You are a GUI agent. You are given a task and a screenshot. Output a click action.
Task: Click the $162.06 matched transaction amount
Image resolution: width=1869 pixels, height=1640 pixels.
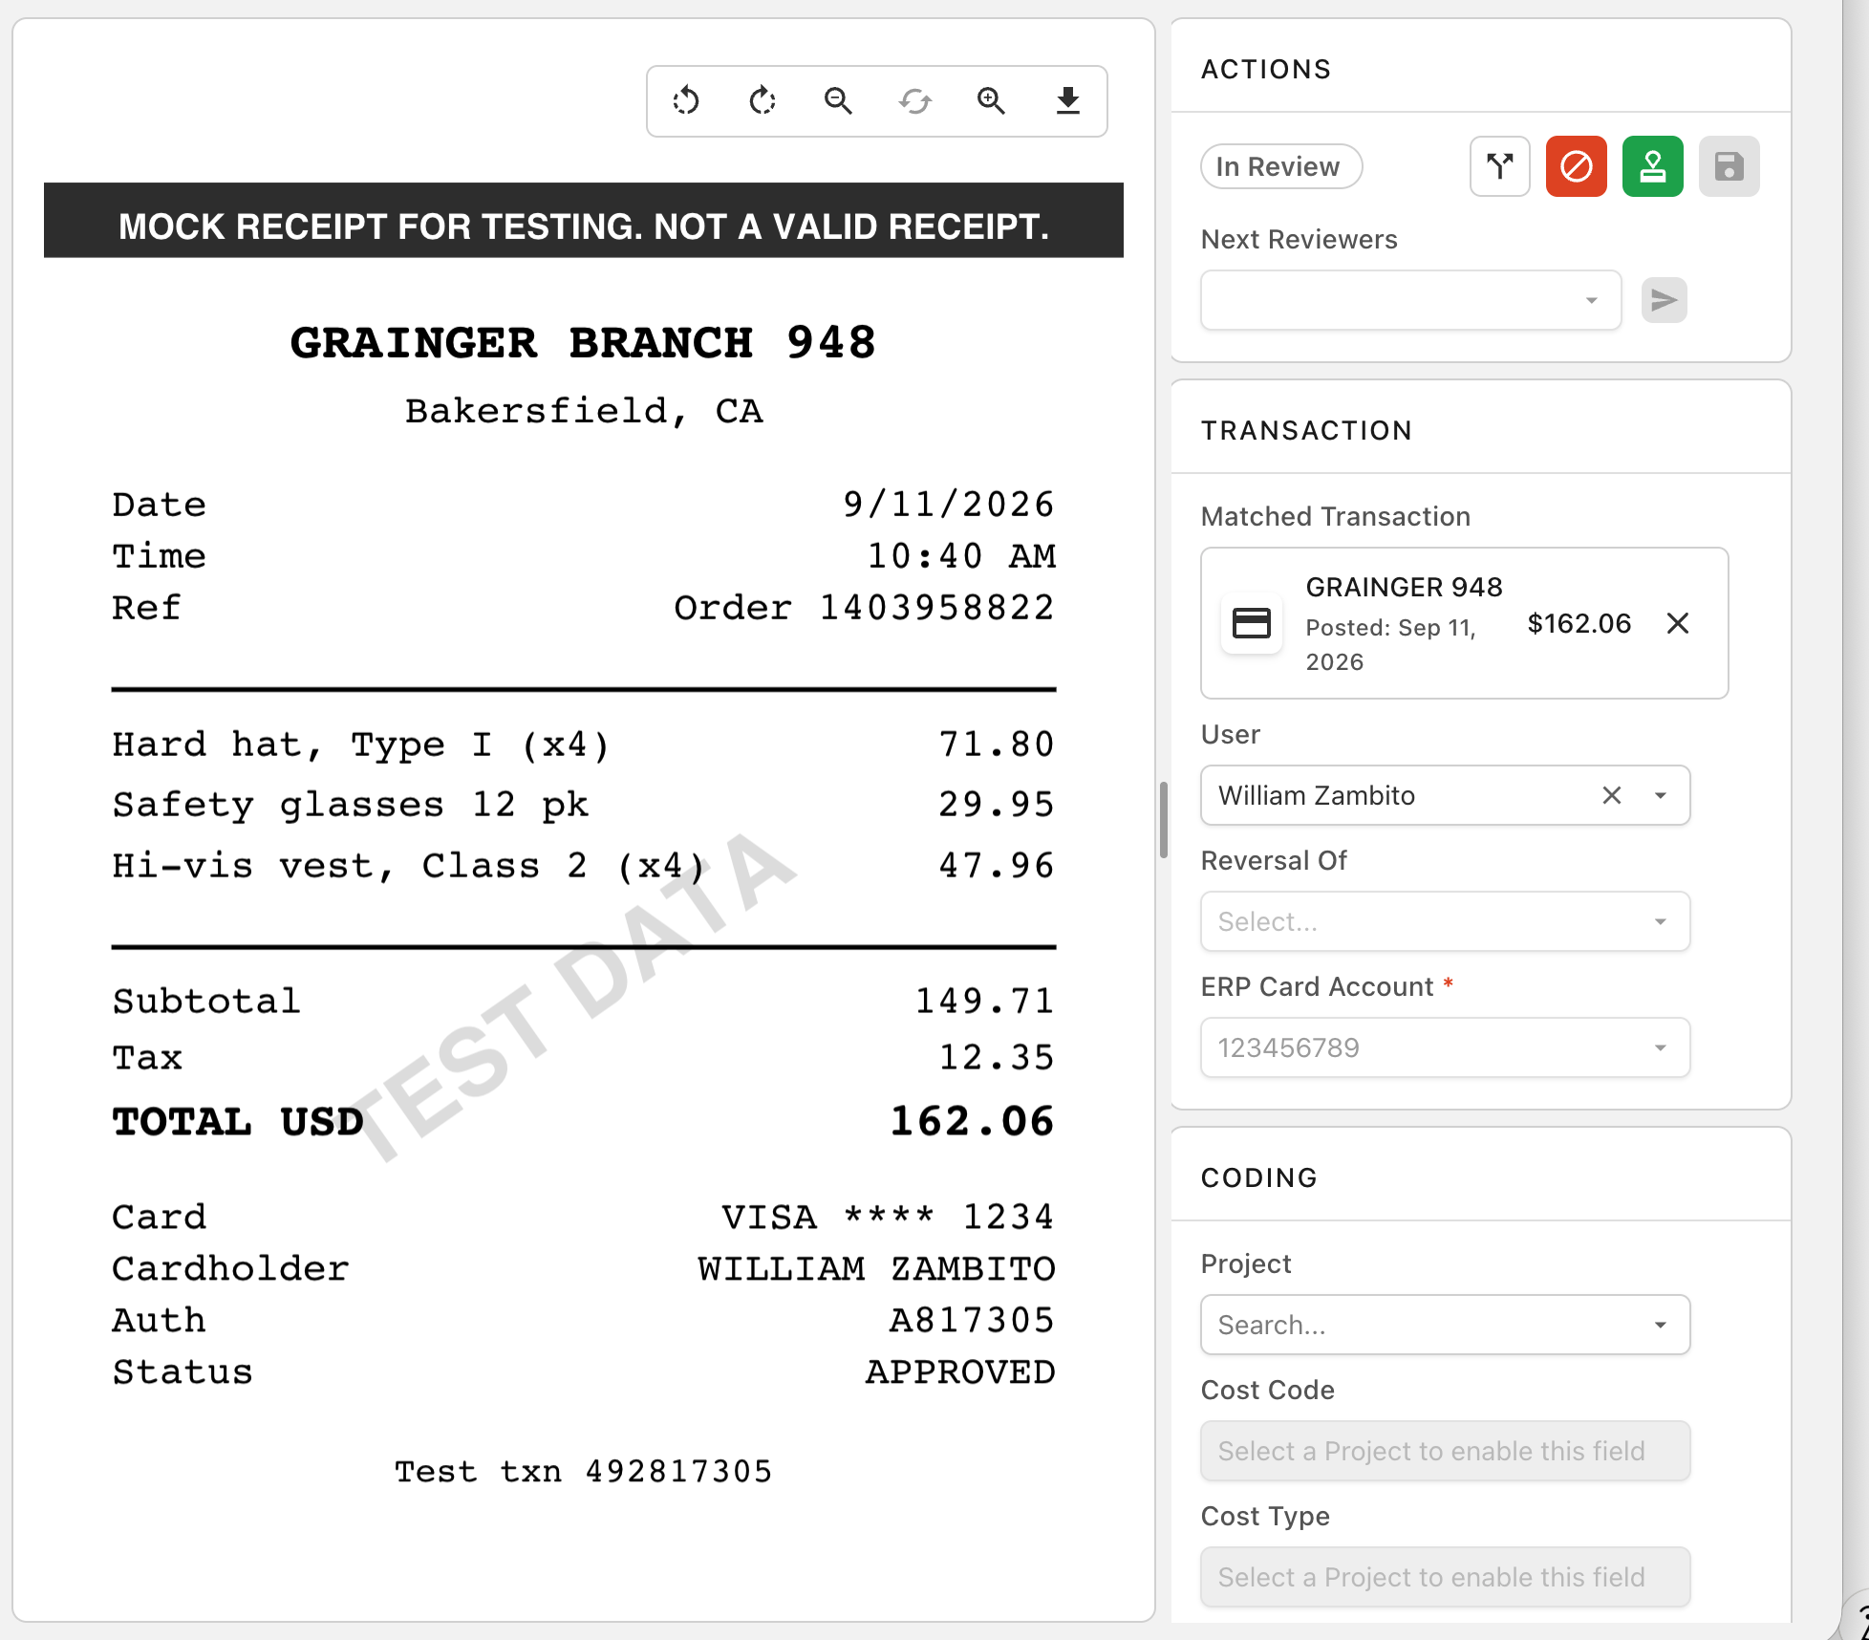[x=1579, y=623]
